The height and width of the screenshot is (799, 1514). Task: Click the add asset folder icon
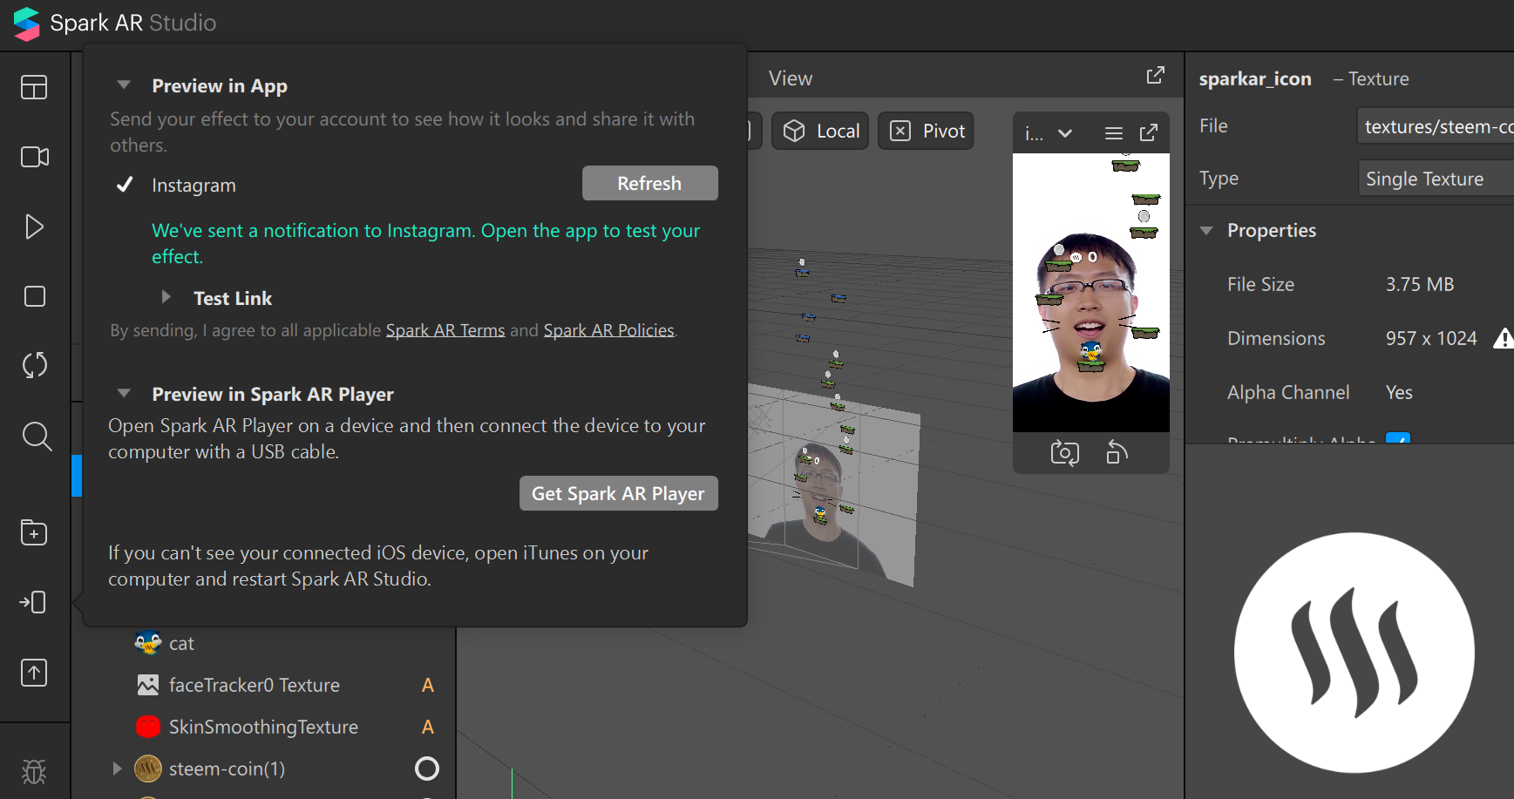[x=34, y=532]
